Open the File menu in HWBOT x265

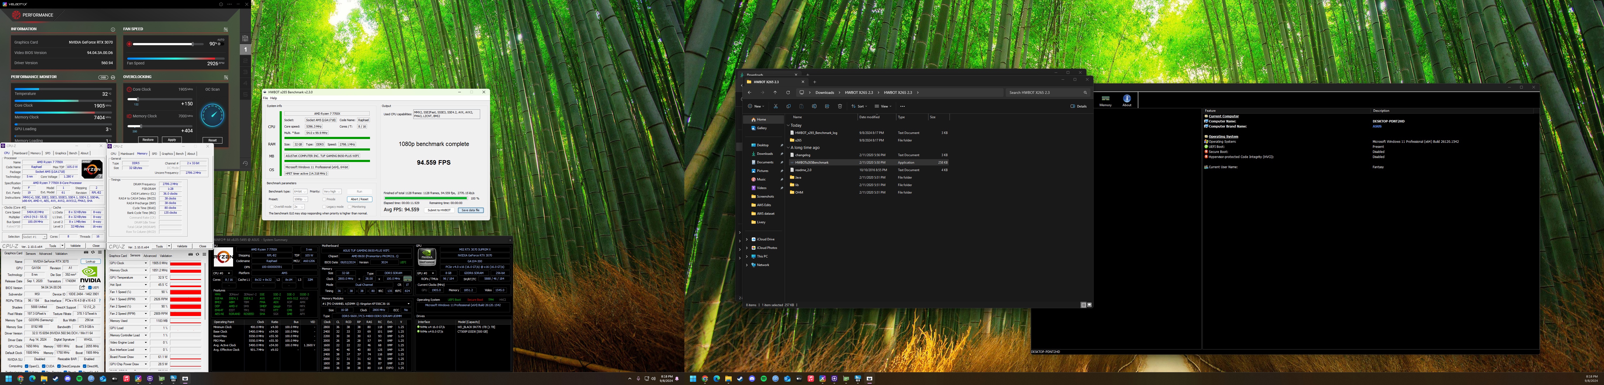tap(265, 98)
